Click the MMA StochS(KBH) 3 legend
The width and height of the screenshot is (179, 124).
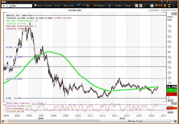(x=16, y=109)
